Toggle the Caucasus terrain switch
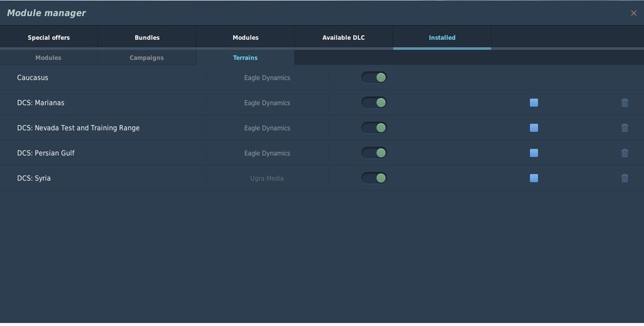Image resolution: width=644 pixels, height=326 pixels. 374,78
